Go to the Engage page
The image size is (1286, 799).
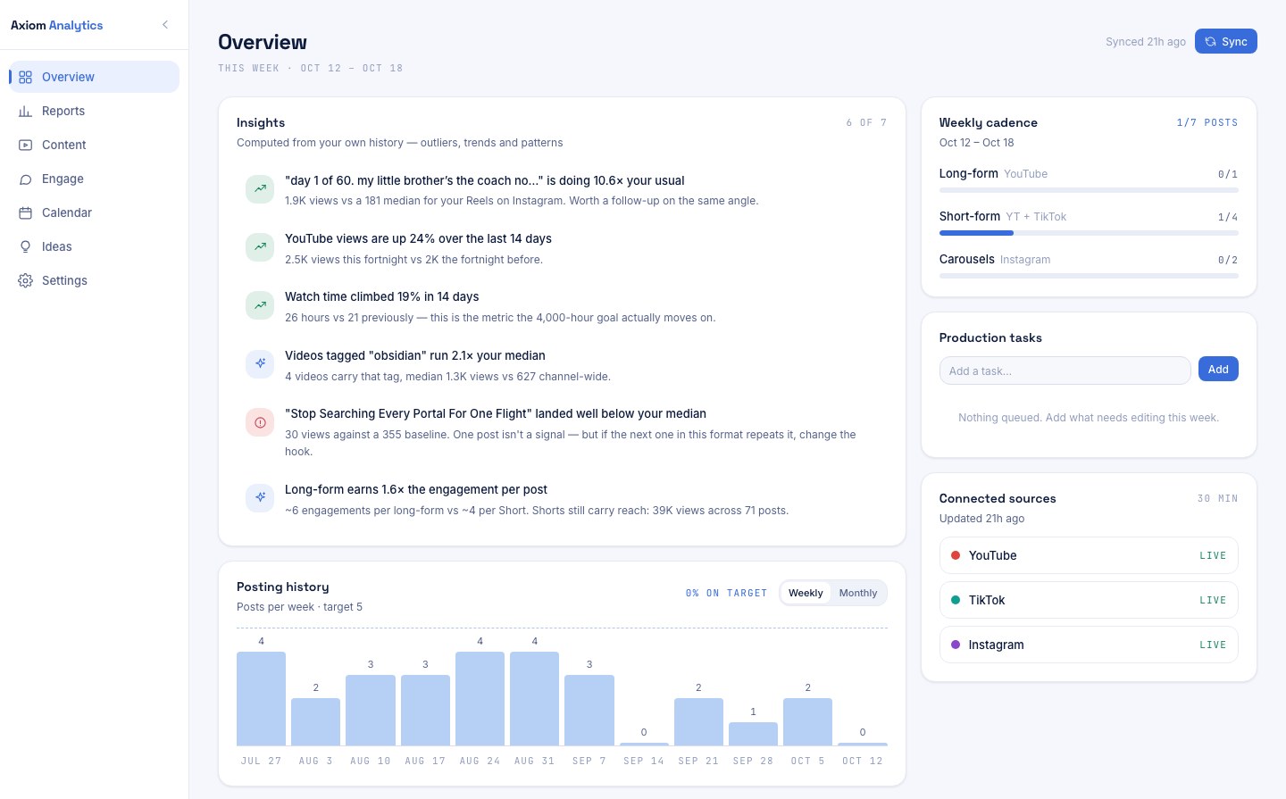tap(94, 179)
